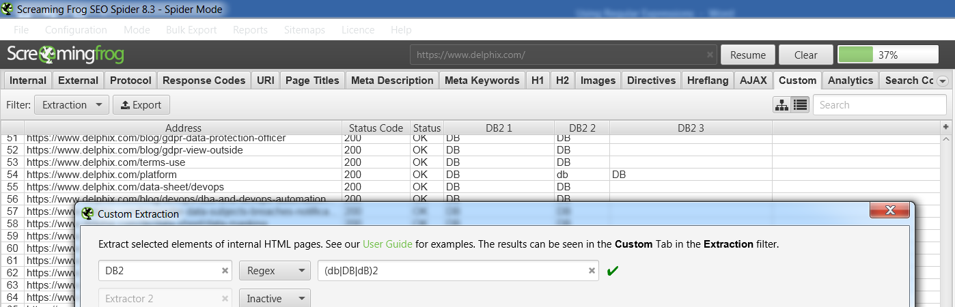Expand the hidden tabs overflow arrow
Image resolution: width=955 pixels, height=307 pixels.
(x=943, y=81)
